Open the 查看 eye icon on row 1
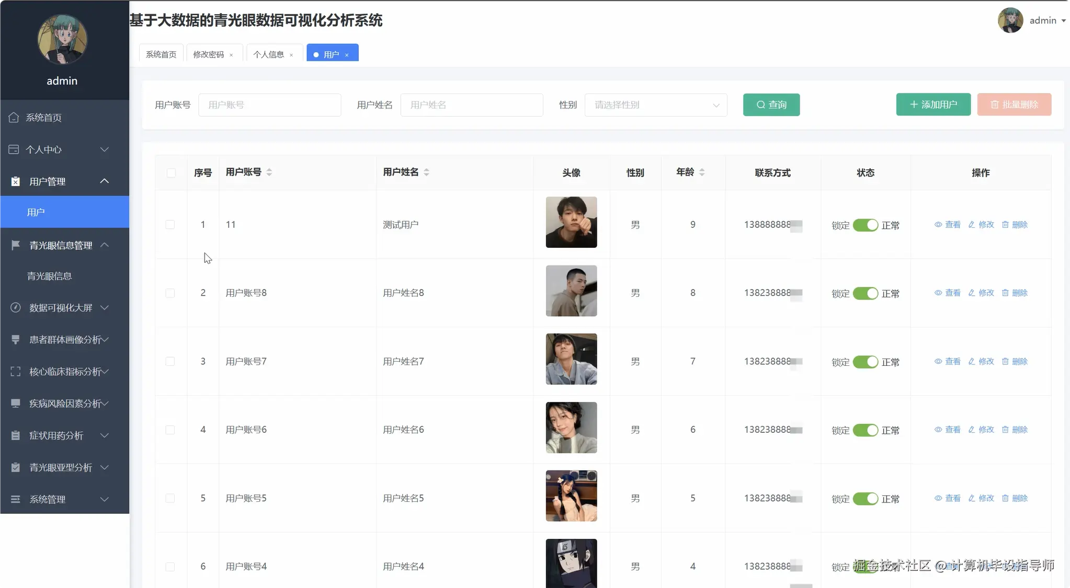This screenshot has height=588, width=1070. point(937,224)
